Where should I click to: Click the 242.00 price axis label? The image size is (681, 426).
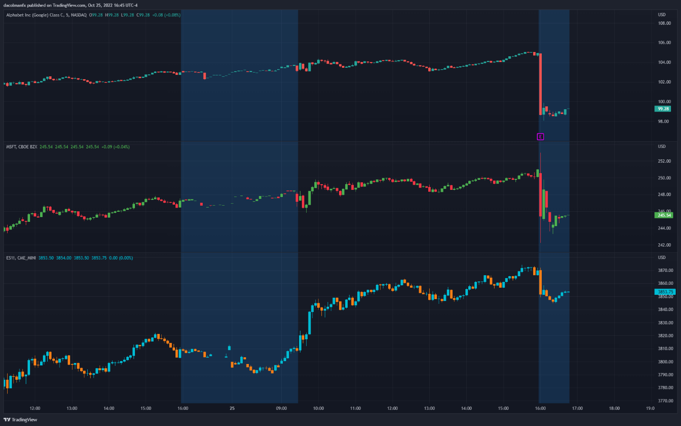(665, 245)
